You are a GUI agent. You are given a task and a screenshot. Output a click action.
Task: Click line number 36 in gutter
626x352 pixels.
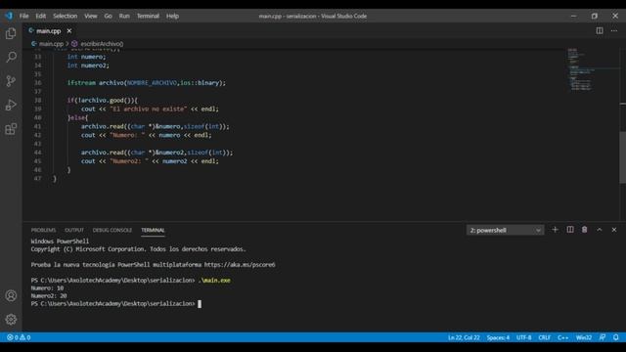pos(37,83)
